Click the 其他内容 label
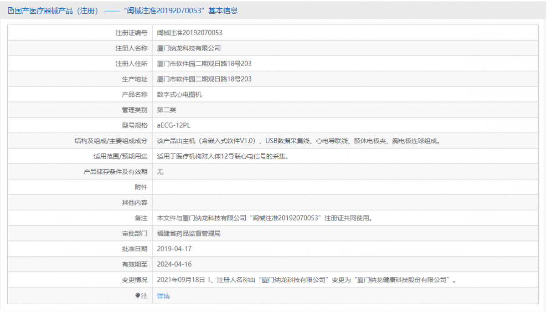The width and height of the screenshot is (547, 312). point(134,203)
